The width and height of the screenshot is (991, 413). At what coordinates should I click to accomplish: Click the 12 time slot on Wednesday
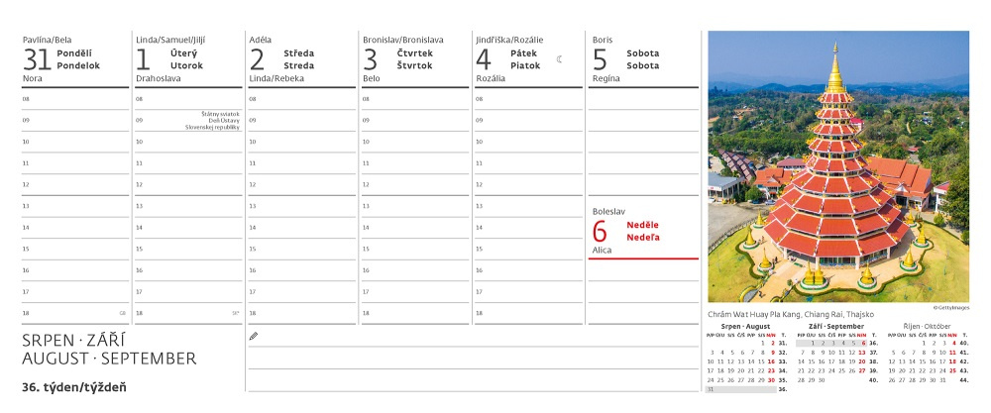click(x=301, y=184)
